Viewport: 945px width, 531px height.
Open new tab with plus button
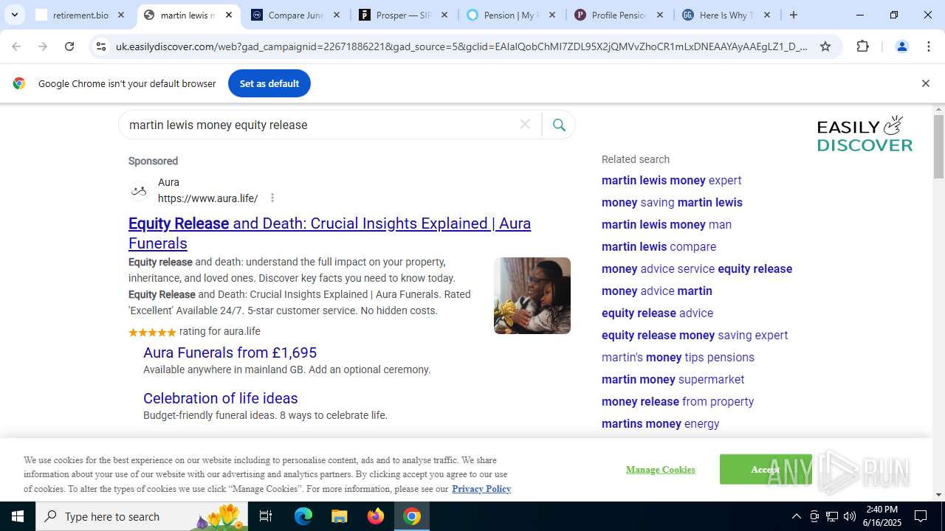coord(794,15)
